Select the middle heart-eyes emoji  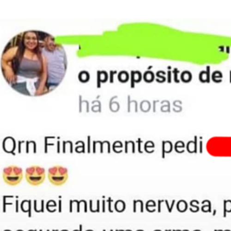(x=35, y=175)
